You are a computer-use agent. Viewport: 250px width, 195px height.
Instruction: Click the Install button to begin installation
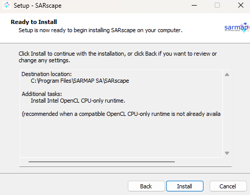185,186
